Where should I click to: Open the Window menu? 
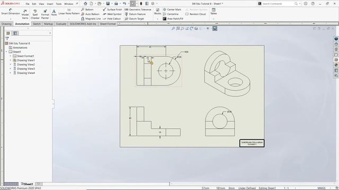click(x=68, y=4)
